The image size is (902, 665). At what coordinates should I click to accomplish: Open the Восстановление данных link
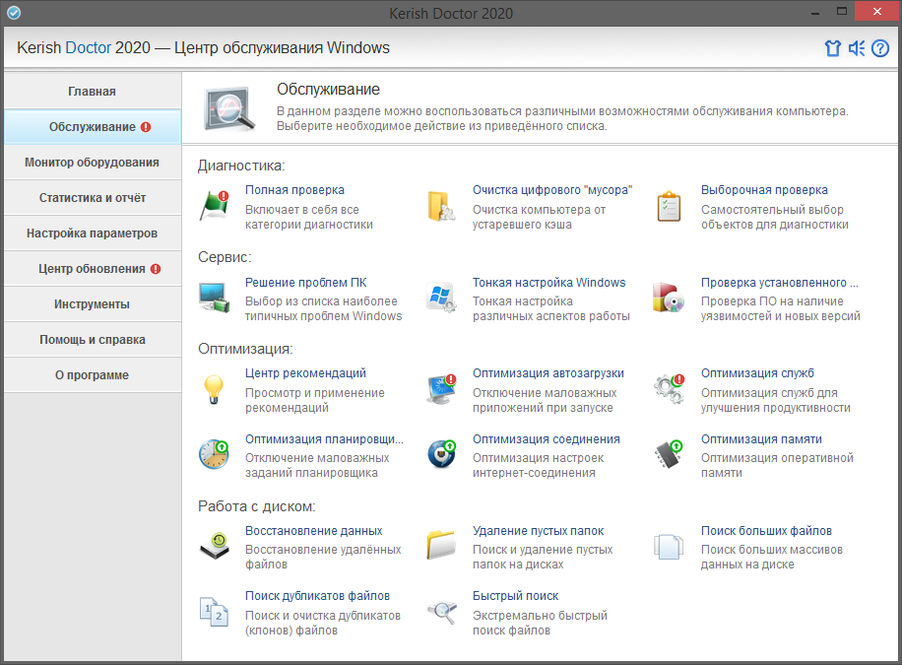313,531
